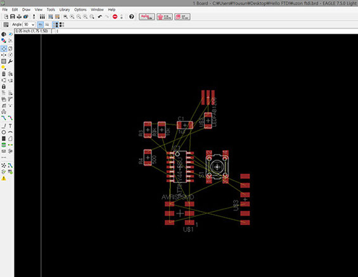Image resolution: width=358 pixels, height=277 pixels.
Task: Toggle the mirror on option button
Action: [x=47, y=25]
